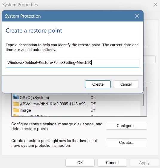Open Configure... restore settings
The height and width of the screenshot is (168, 160).
(127, 126)
